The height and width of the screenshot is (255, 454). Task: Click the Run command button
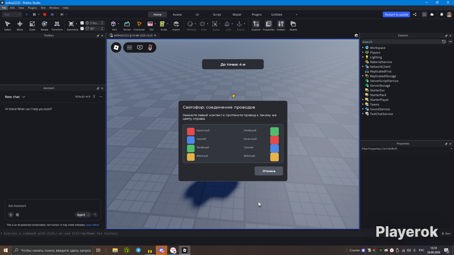pos(446,233)
